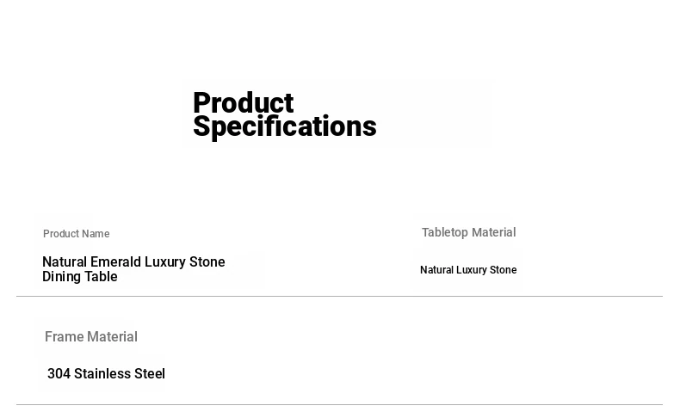The image size is (680, 418).
Task: Click the divider line below 304 Stainless Steel
Action: (x=339, y=404)
